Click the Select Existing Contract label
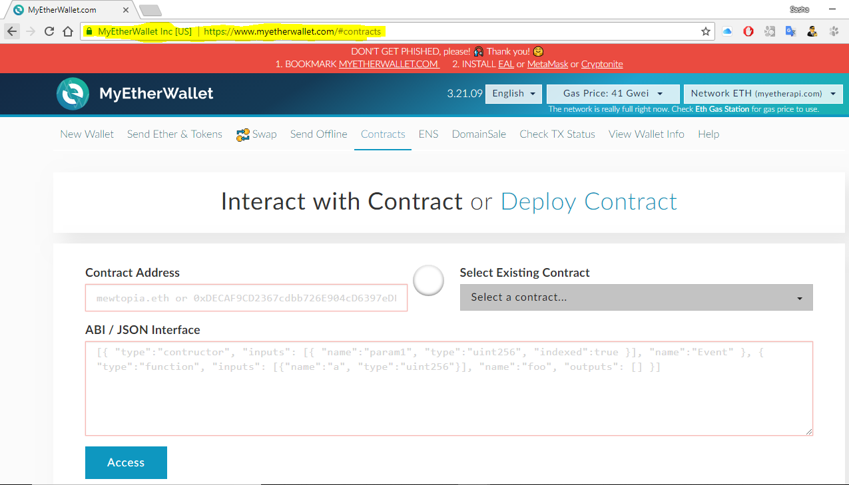Image resolution: width=849 pixels, height=485 pixels. coord(525,273)
